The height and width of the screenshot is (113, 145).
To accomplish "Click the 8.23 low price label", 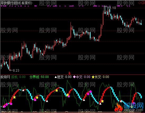I will [16, 71].
